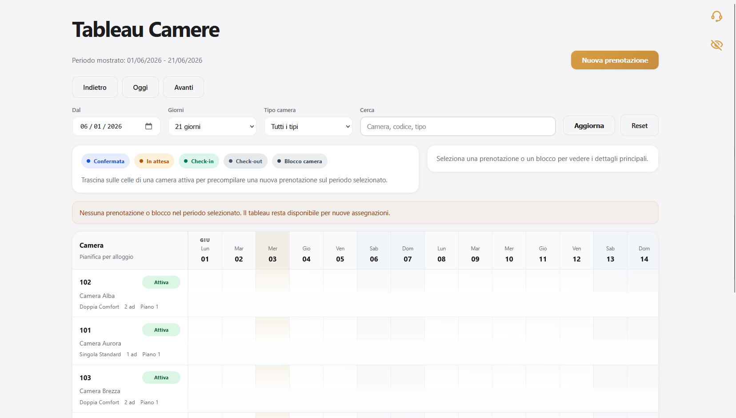Select room number 101
The height and width of the screenshot is (418, 736).
click(85, 330)
